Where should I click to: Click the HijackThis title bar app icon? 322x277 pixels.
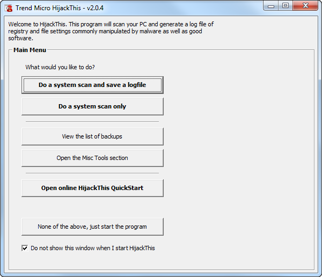pyautogui.click(x=9, y=8)
